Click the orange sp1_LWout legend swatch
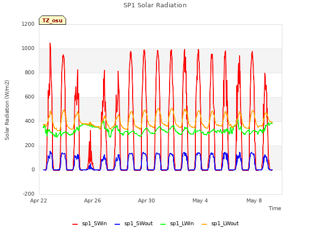Viewport: 311px width, 233px height. (204, 224)
